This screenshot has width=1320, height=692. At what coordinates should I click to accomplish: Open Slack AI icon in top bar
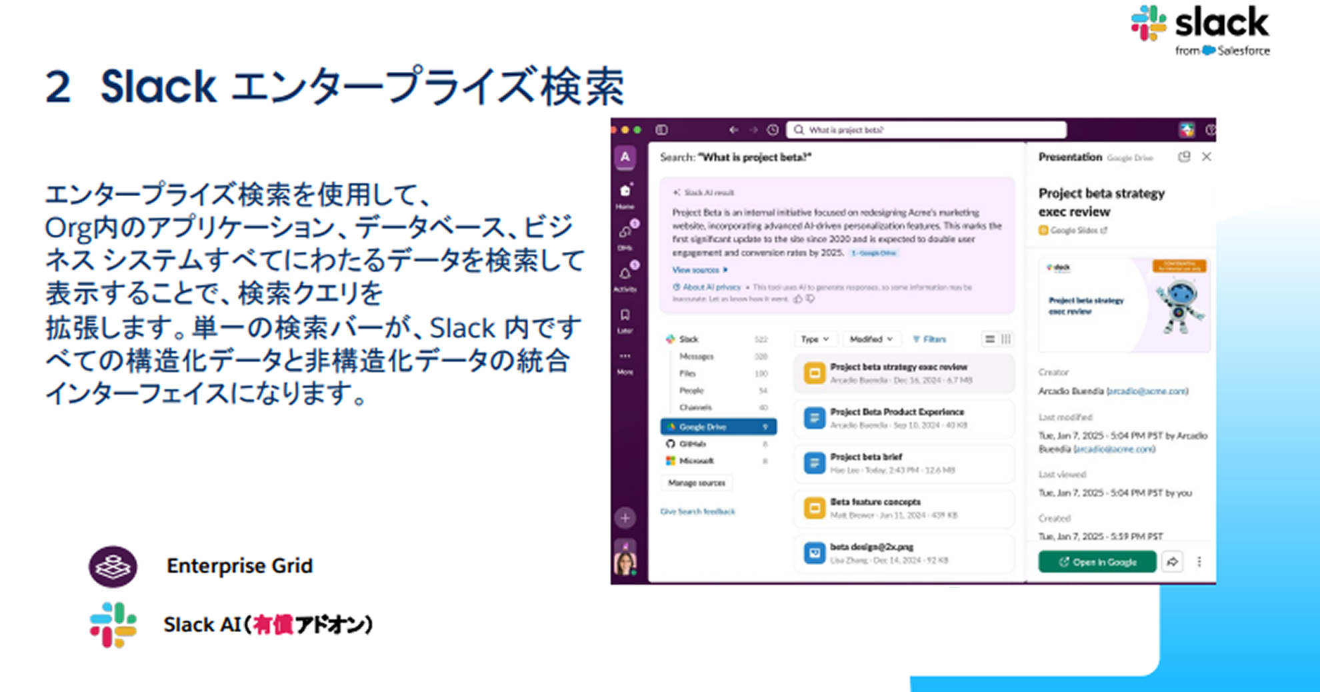pyautogui.click(x=1187, y=130)
